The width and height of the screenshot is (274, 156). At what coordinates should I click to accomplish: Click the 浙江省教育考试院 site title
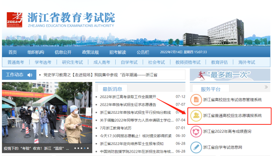[71, 17]
